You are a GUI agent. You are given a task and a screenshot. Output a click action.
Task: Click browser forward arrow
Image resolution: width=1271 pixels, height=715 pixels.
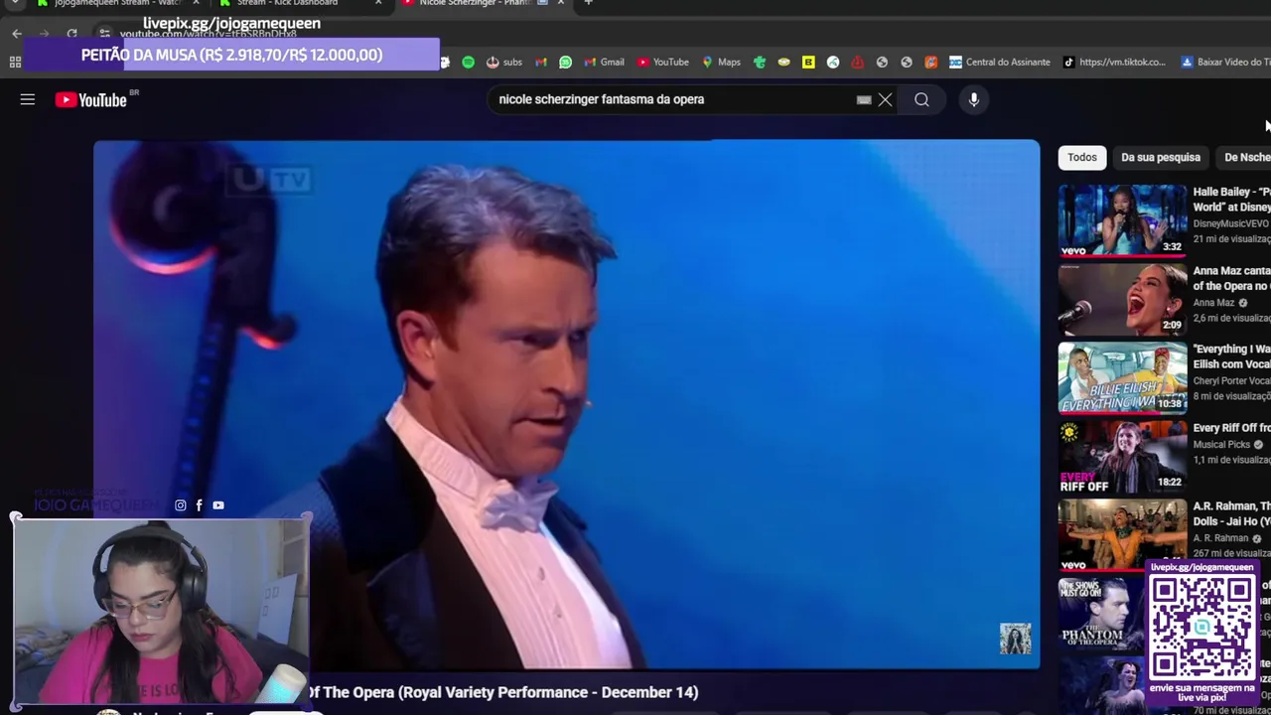[44, 34]
